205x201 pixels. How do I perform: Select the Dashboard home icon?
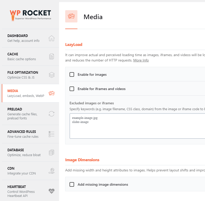coord(52,38)
